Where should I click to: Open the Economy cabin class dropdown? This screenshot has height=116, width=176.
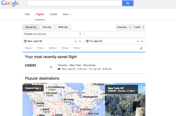tap(124, 27)
